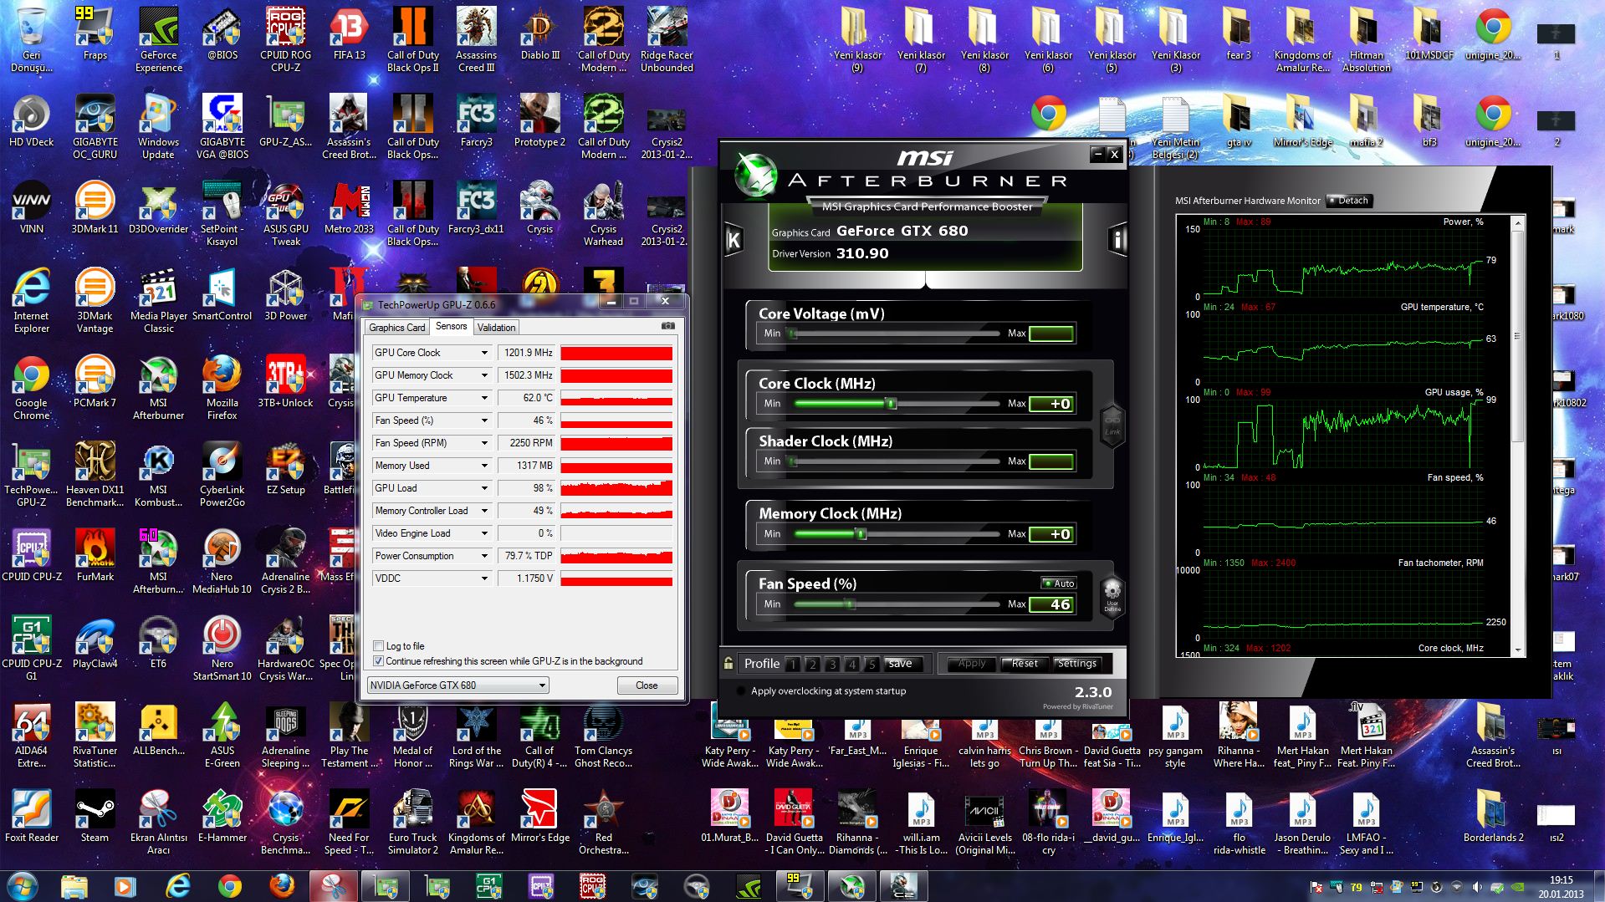
Task: Launch Heaven DX11 Benchmark shortcut
Action: pos(95,474)
